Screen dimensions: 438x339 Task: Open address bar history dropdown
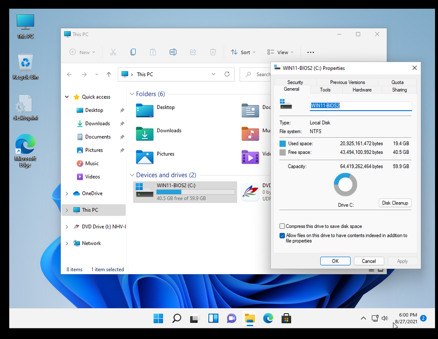[213, 74]
